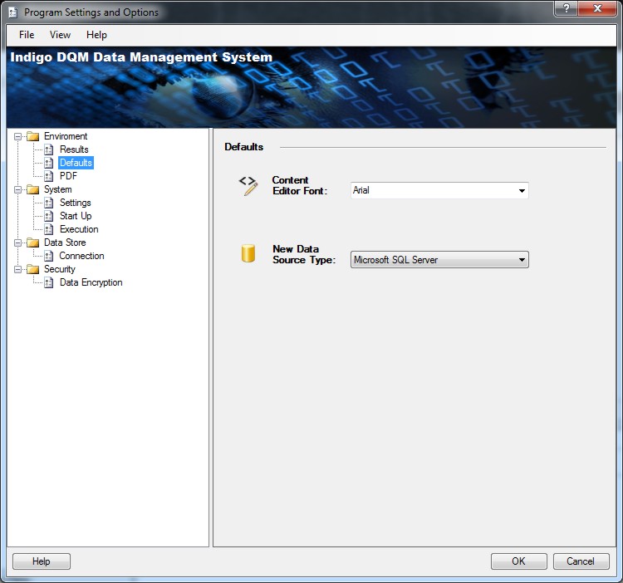Collapse the Enviroment tree node

tap(17, 136)
